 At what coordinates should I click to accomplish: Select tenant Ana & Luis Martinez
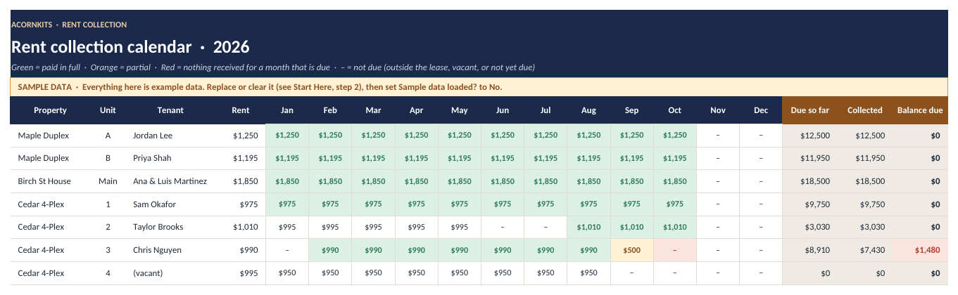click(170, 181)
